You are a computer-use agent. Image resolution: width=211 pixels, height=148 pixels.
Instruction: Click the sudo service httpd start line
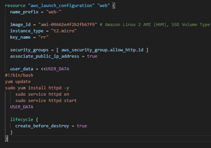tap(46, 101)
